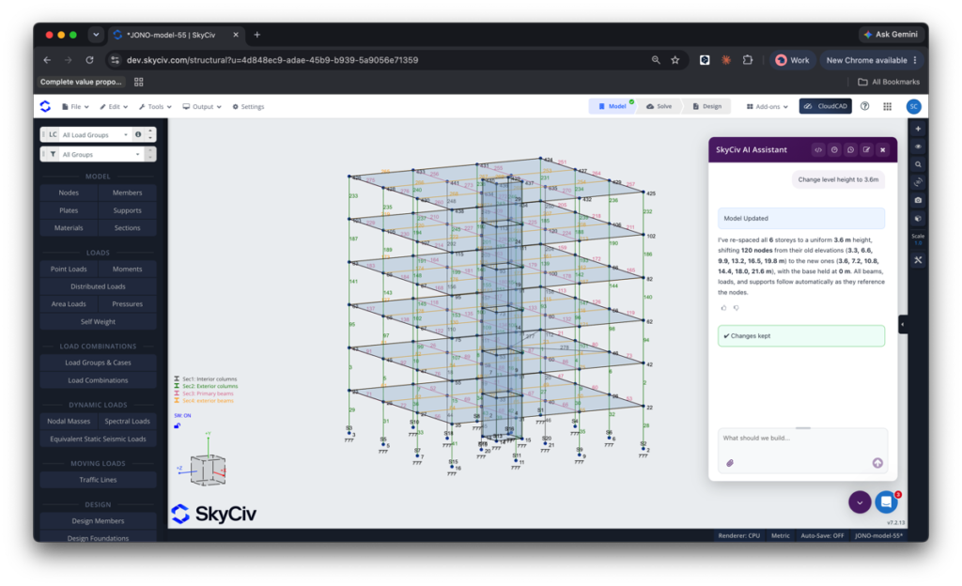Open the File menu
962x586 pixels.
click(75, 107)
